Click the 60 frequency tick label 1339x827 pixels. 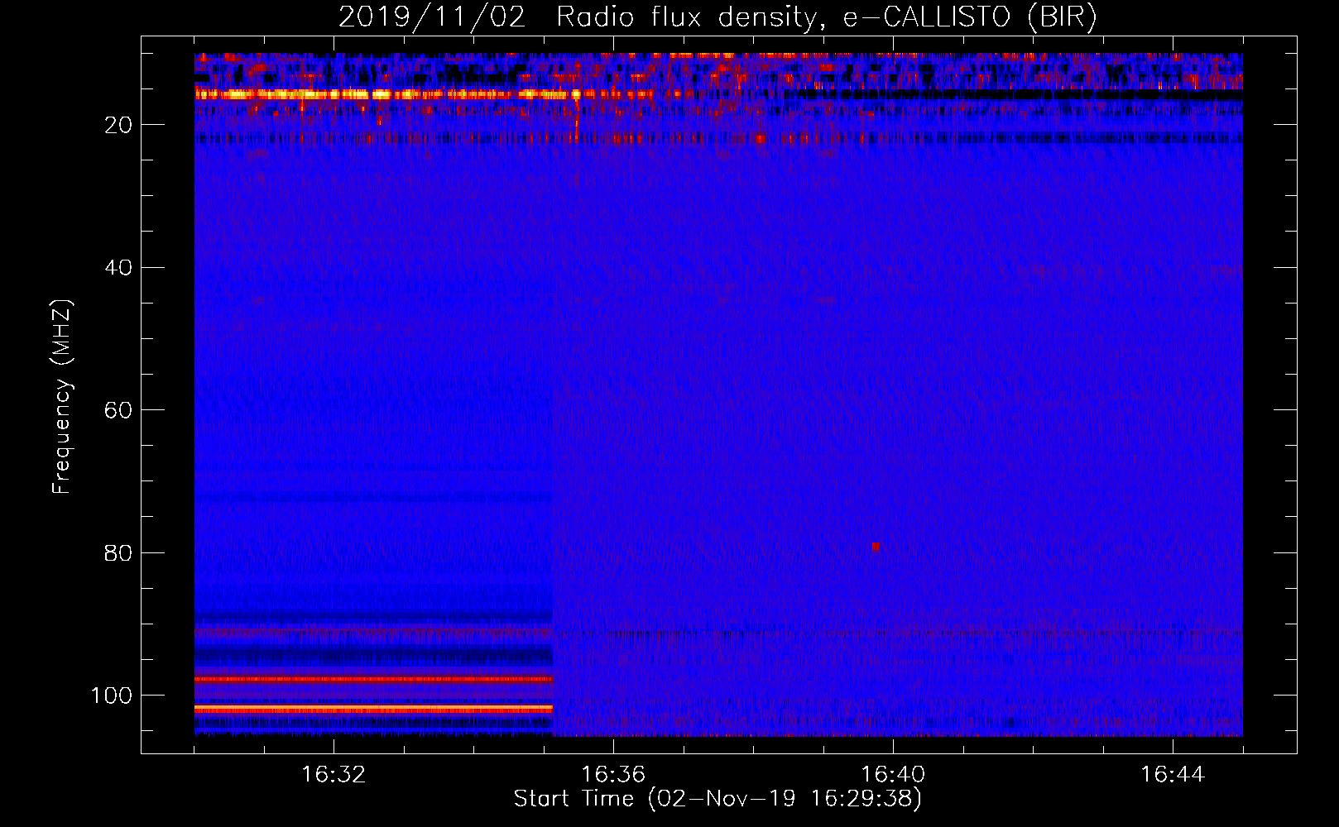[x=118, y=410]
